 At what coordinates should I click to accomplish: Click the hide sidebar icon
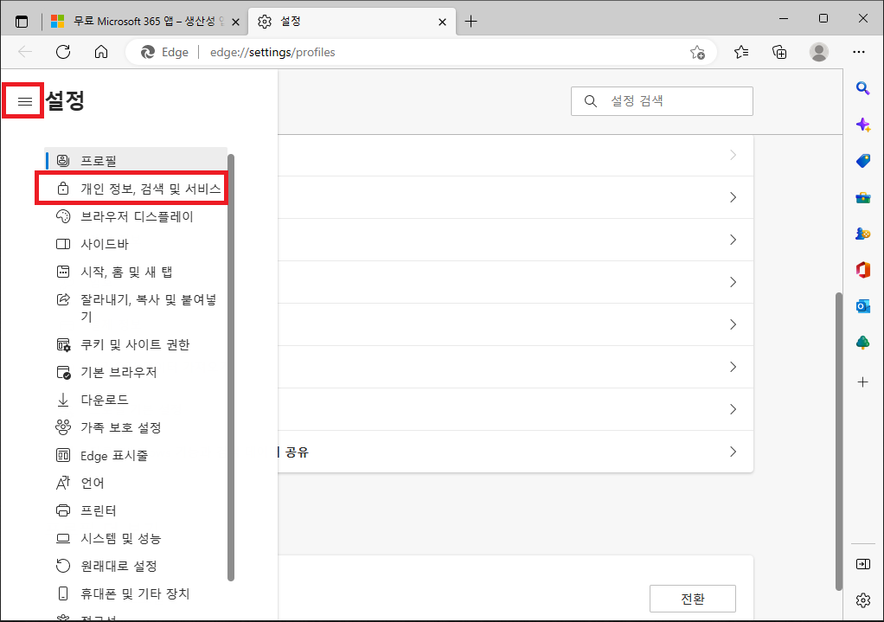point(862,564)
